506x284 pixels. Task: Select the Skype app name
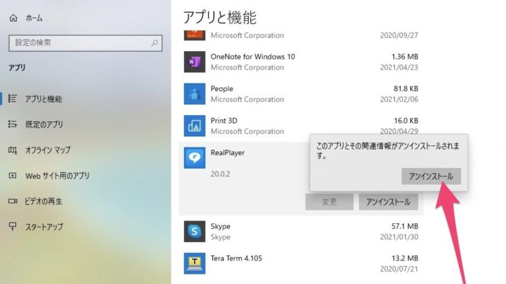click(x=221, y=226)
